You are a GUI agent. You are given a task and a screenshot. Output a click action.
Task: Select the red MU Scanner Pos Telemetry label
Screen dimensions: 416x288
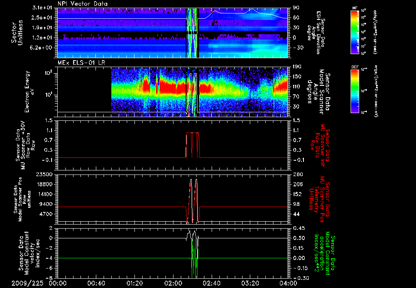click(x=319, y=199)
